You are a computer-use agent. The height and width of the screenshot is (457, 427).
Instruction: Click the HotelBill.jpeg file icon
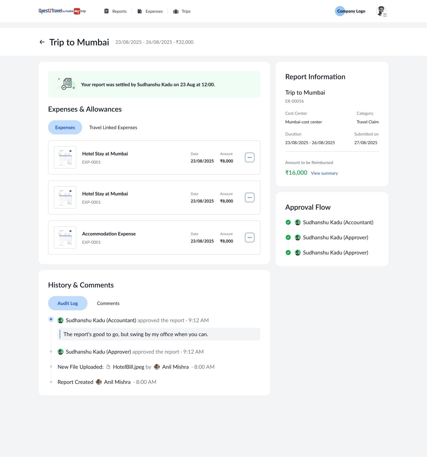point(108,367)
